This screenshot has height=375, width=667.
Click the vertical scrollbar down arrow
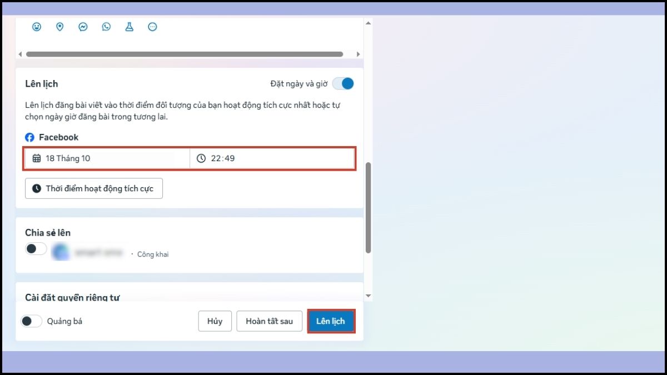[368, 296]
